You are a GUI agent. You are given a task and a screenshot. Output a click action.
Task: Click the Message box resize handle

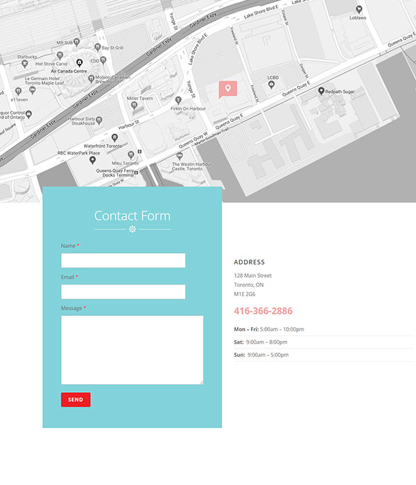point(201,382)
